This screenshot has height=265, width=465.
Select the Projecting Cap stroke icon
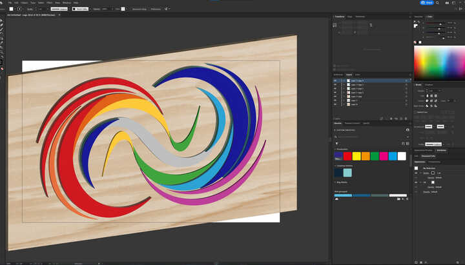[436, 96]
